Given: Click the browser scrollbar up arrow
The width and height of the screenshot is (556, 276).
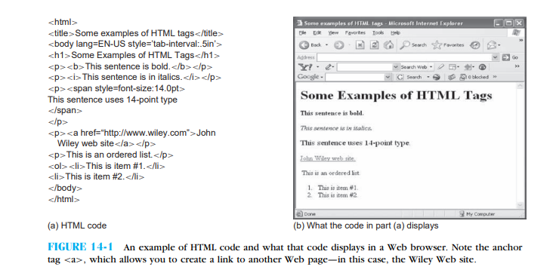Looking at the screenshot, I should (520, 86).
